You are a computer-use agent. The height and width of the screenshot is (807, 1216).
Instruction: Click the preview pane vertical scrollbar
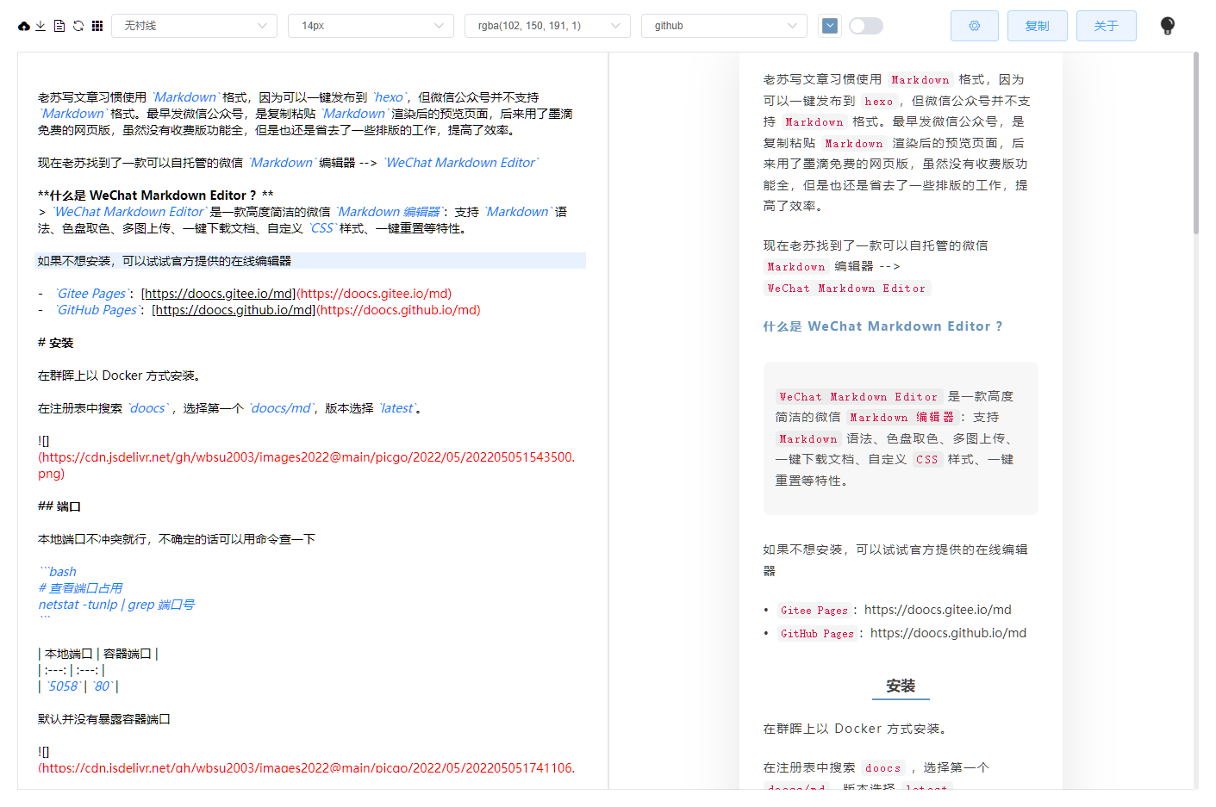(1196, 143)
